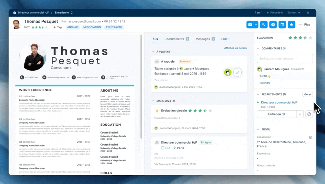The image size is (325, 184).
Task: Click the add note icon button
Action: click(264, 24)
